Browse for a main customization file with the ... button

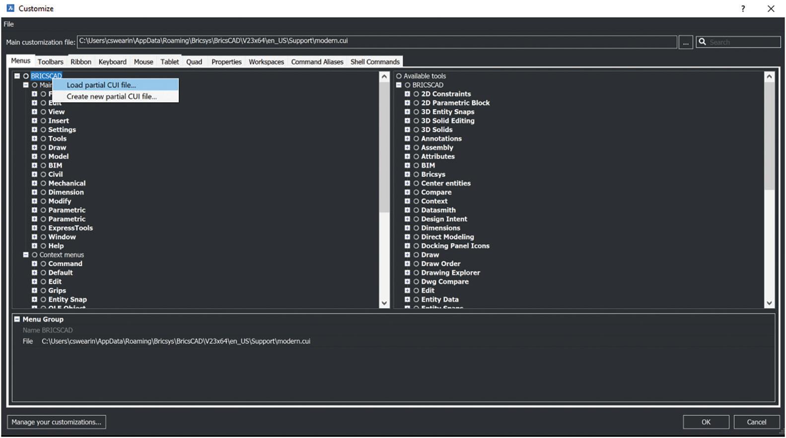686,42
